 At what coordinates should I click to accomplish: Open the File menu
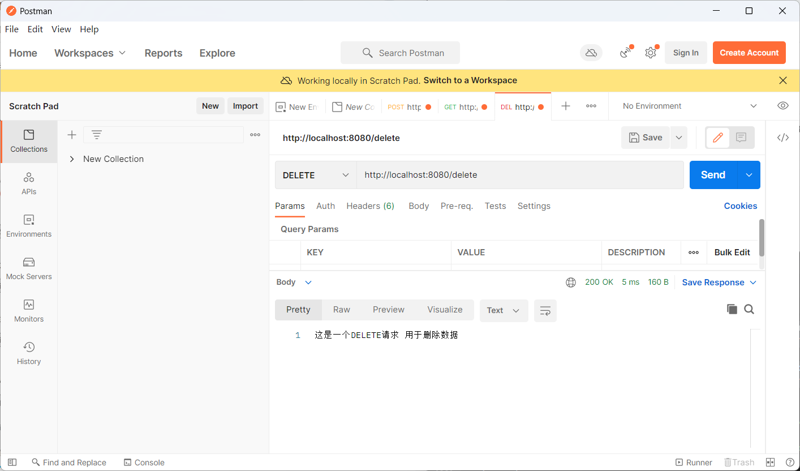(x=11, y=29)
